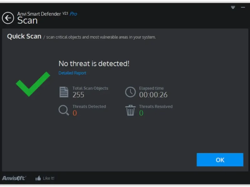
Task: Click the 'Elapsed time' label
Action: pos(151,88)
